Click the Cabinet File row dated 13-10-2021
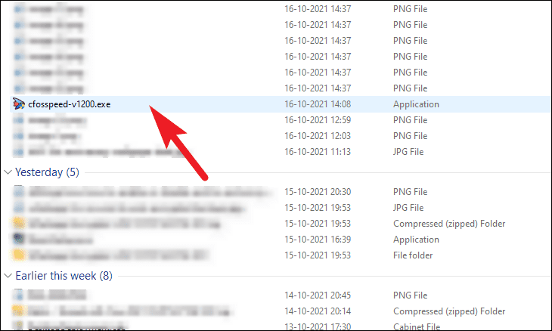Viewport: 552px width, 331px height. click(280, 326)
